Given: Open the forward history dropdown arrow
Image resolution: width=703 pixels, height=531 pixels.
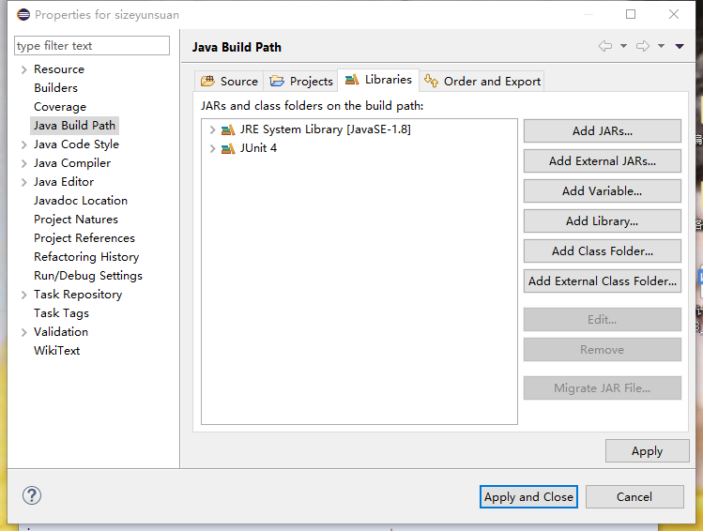Looking at the screenshot, I should click(x=661, y=46).
